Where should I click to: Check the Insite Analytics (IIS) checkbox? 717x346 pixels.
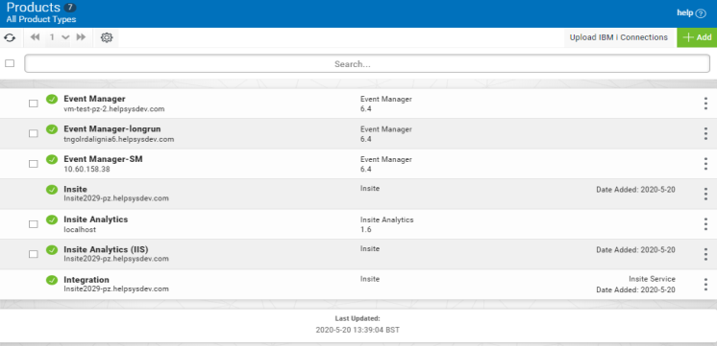coord(34,254)
